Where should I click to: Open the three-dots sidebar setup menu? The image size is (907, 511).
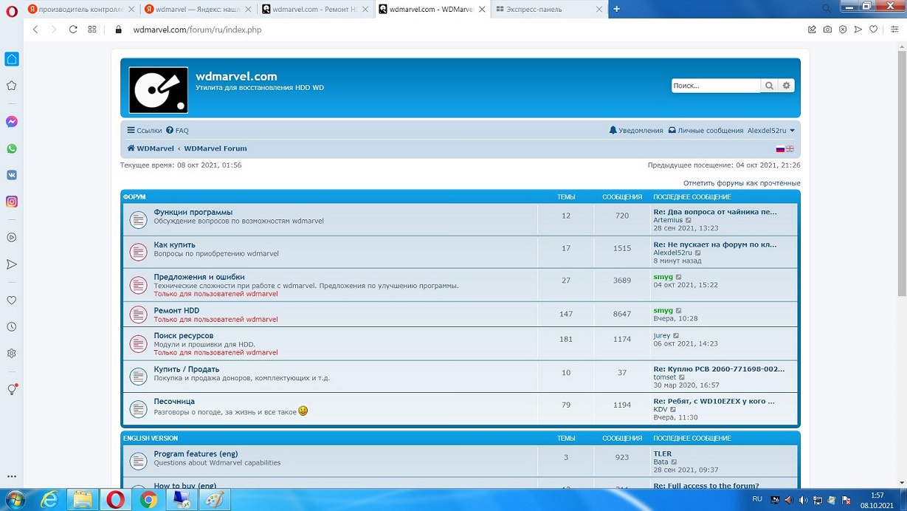tap(12, 476)
